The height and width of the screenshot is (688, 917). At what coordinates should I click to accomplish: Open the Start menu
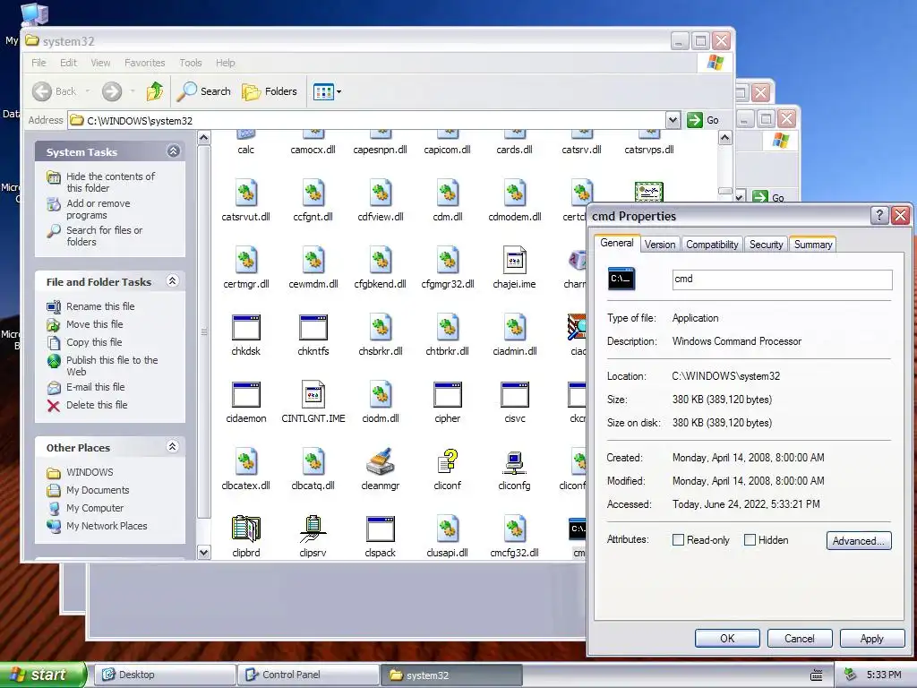point(43,675)
